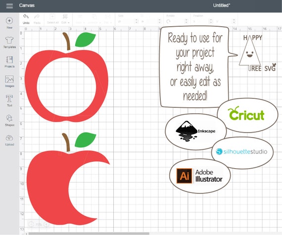Select the brown stem on lower apple
282x235 pixels.
tap(66, 142)
